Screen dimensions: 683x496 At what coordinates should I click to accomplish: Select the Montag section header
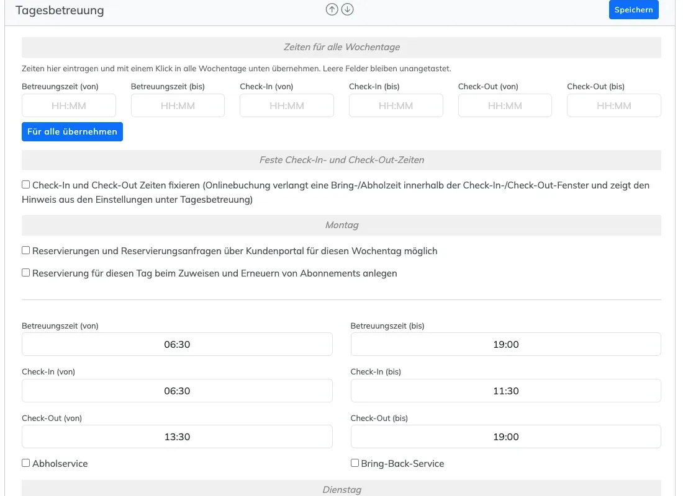[341, 225]
